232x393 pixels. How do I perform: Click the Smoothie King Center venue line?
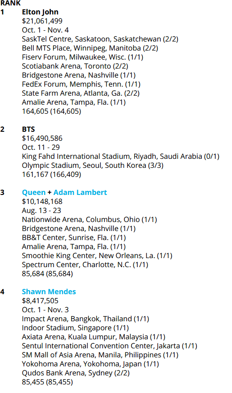pos(97,256)
